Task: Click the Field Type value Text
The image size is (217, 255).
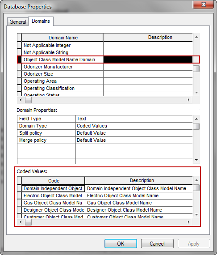Action: 134,119
